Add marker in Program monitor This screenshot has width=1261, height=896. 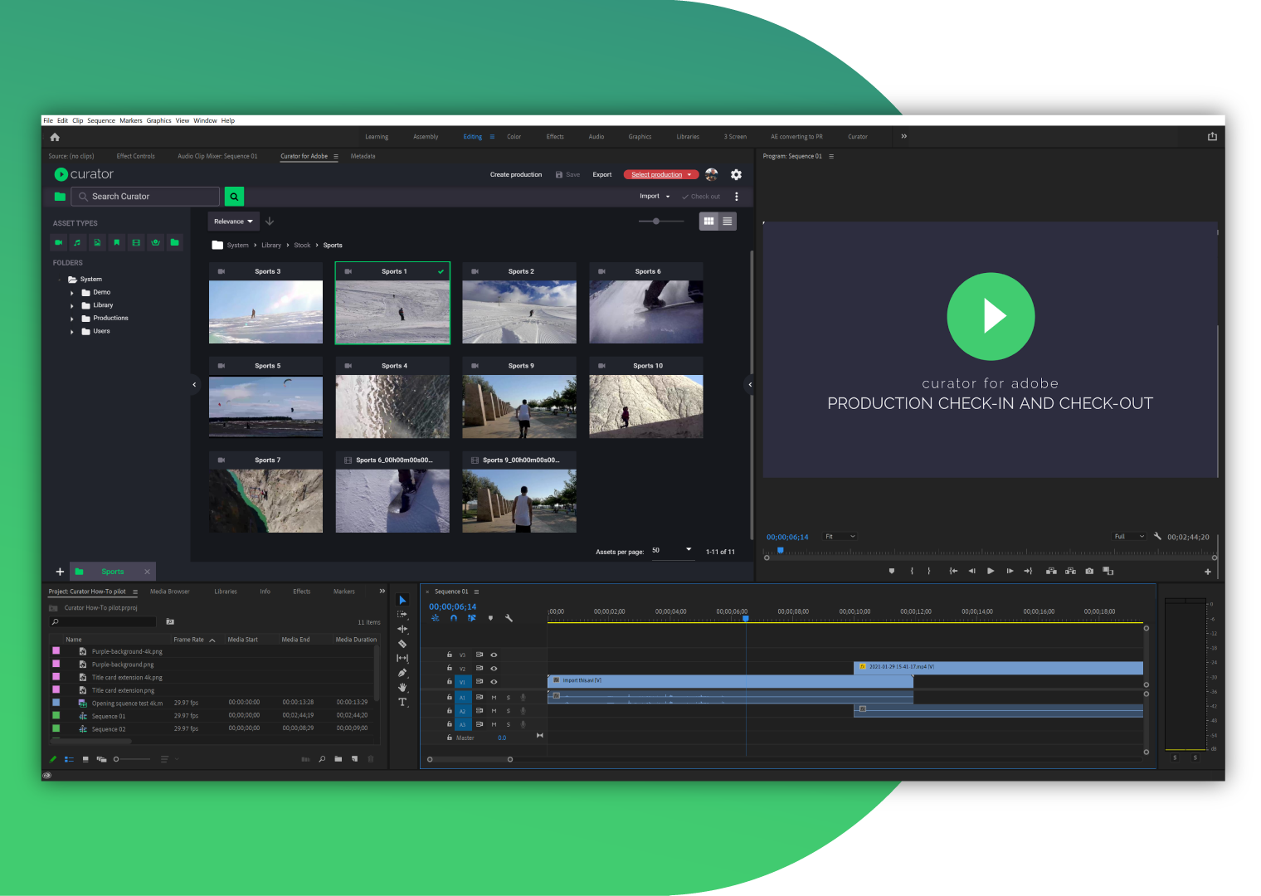point(892,571)
